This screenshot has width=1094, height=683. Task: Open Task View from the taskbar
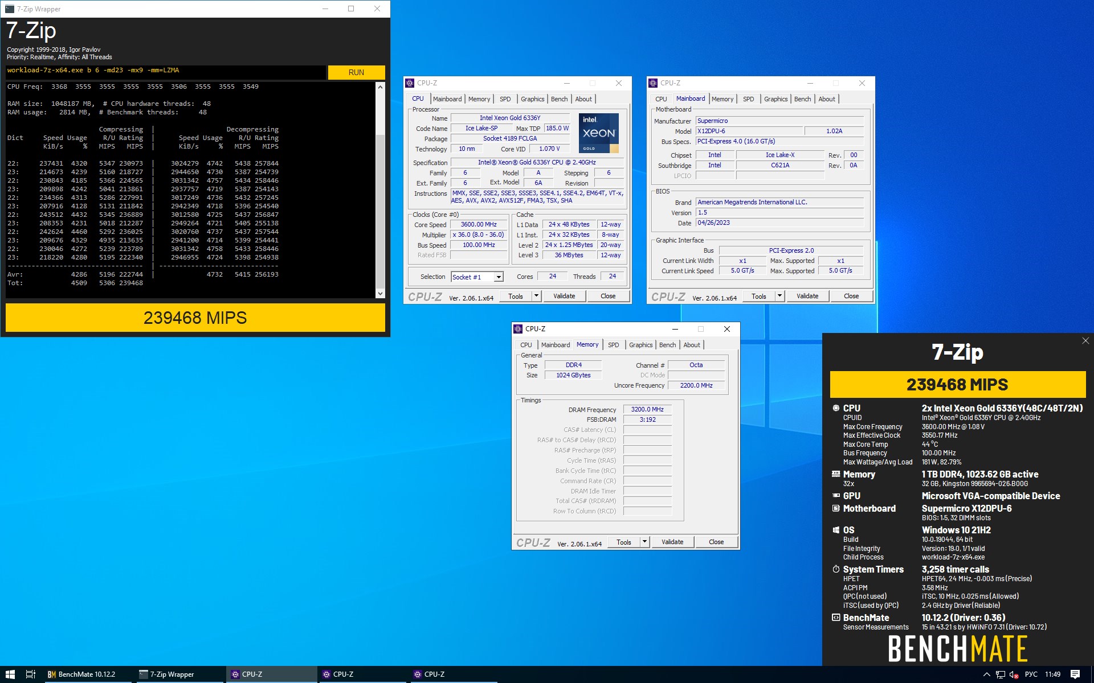click(x=31, y=674)
